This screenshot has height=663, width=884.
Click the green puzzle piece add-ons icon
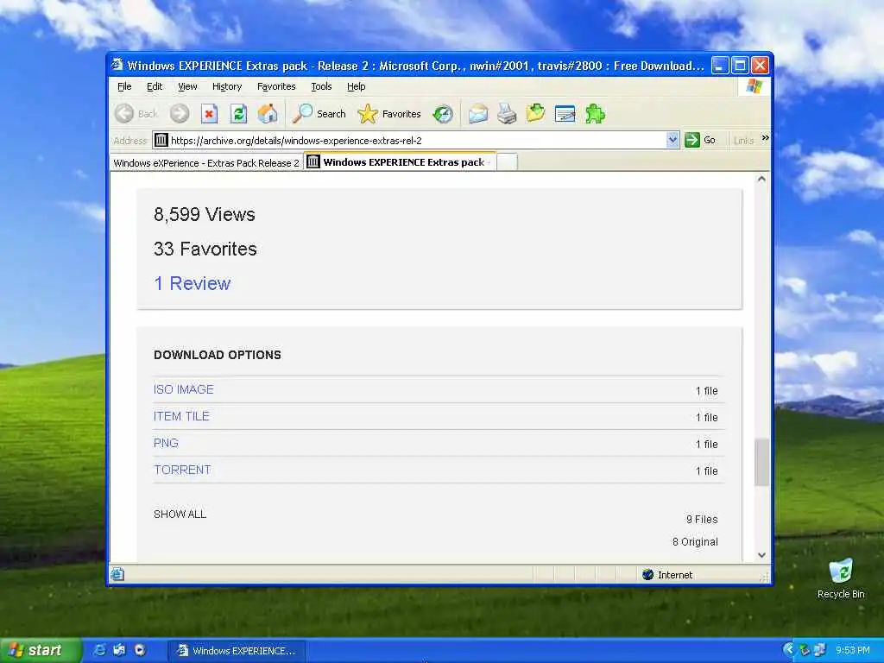(x=595, y=114)
